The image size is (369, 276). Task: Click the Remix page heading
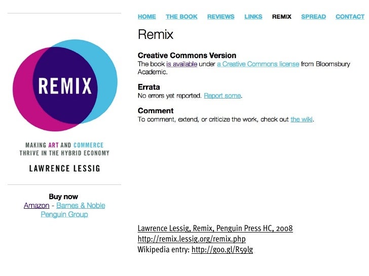pos(156,34)
